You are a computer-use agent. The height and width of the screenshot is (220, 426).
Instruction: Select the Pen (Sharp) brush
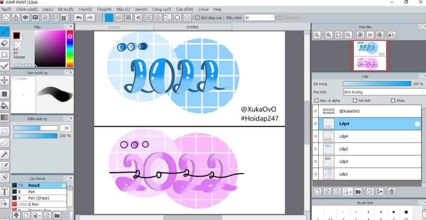[x=39, y=198]
